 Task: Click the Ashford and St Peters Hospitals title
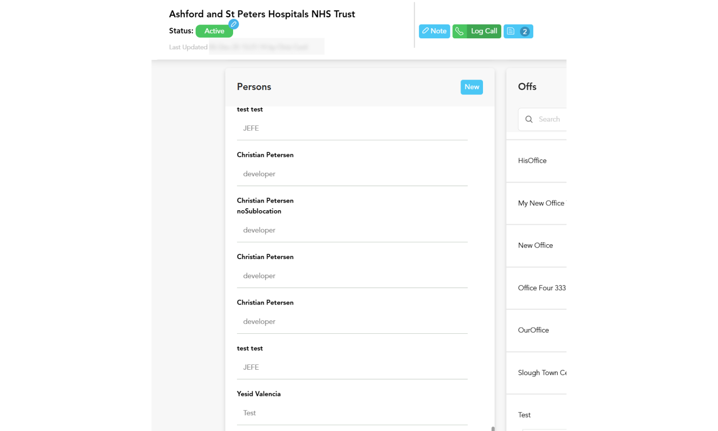[x=262, y=14]
